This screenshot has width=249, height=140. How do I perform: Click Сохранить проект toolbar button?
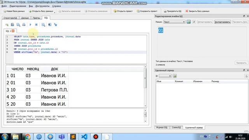click(x=147, y=11)
